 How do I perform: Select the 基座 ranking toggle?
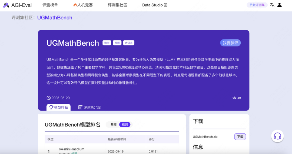113,125
